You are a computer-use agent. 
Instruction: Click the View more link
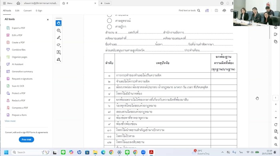point(10,121)
